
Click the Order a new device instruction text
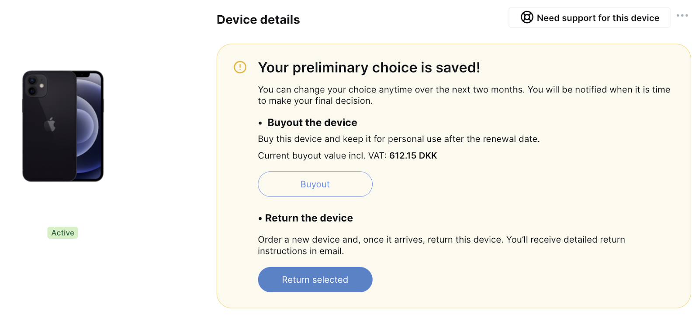(442, 245)
